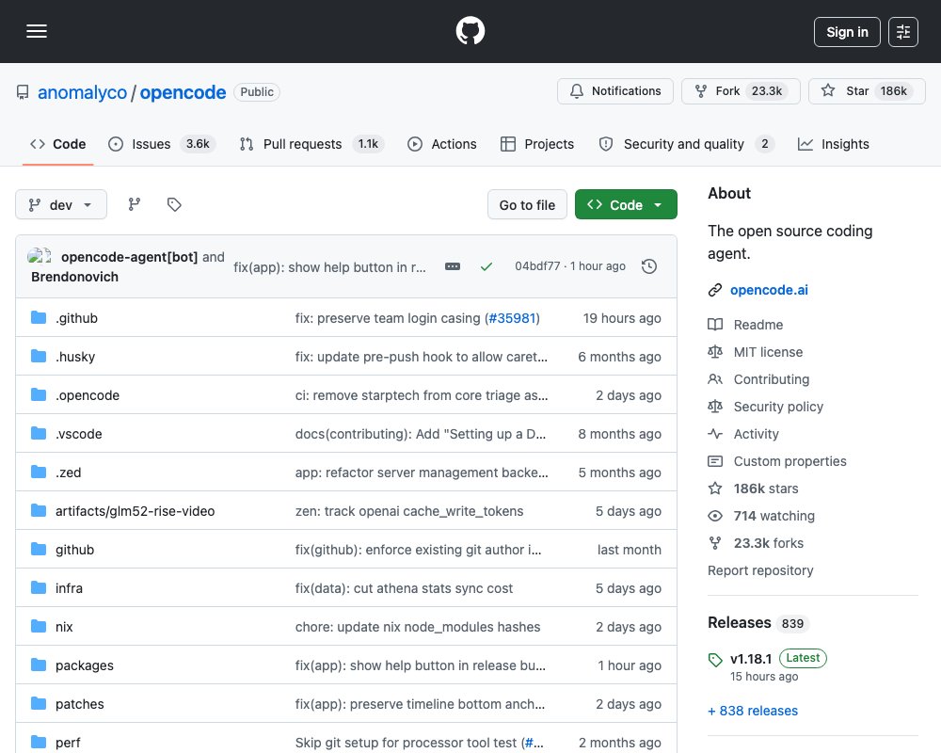Click the green commit status checkmark

click(486, 266)
